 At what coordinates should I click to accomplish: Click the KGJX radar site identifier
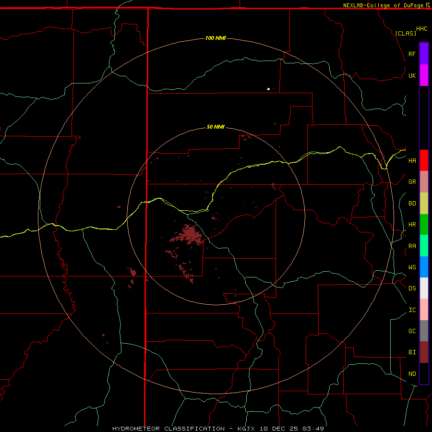tap(246, 429)
